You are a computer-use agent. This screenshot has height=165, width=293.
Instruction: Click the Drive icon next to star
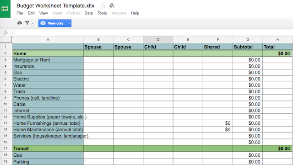(112, 6)
